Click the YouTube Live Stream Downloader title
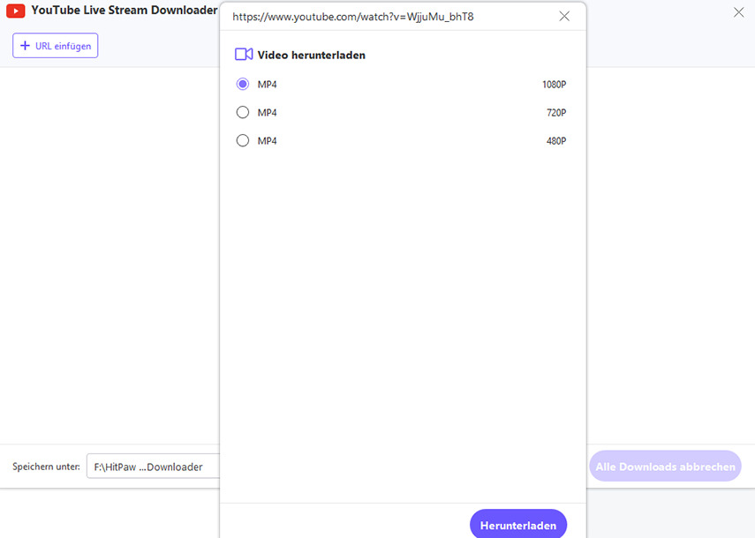Image resolution: width=755 pixels, height=538 pixels. click(x=125, y=10)
